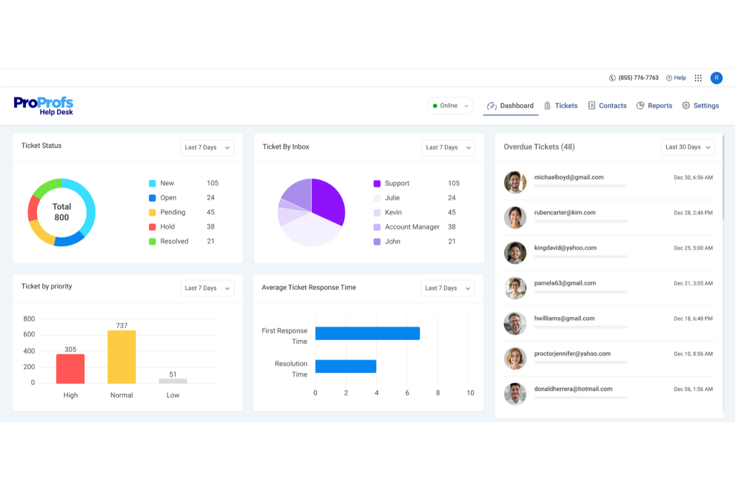This screenshot has width=735, height=490.
Task: Click the Settings gear icon
Action: (686, 105)
